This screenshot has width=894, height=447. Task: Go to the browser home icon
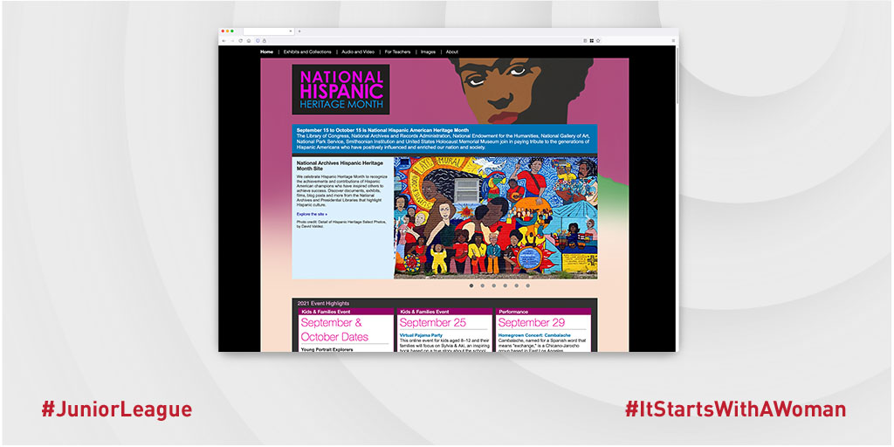(x=249, y=40)
